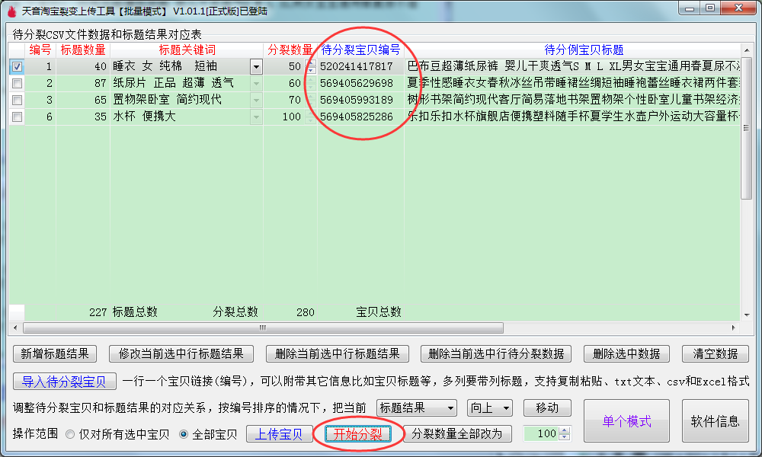Click the 开始分裂 button
Viewport: 762px width, 457px height.
358,434
